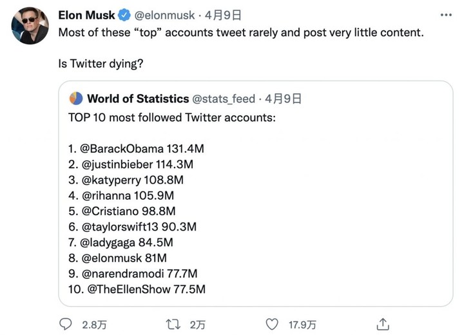Screen dimensions: 464x335
Task: Click the share upload icon
Action: [382, 324]
